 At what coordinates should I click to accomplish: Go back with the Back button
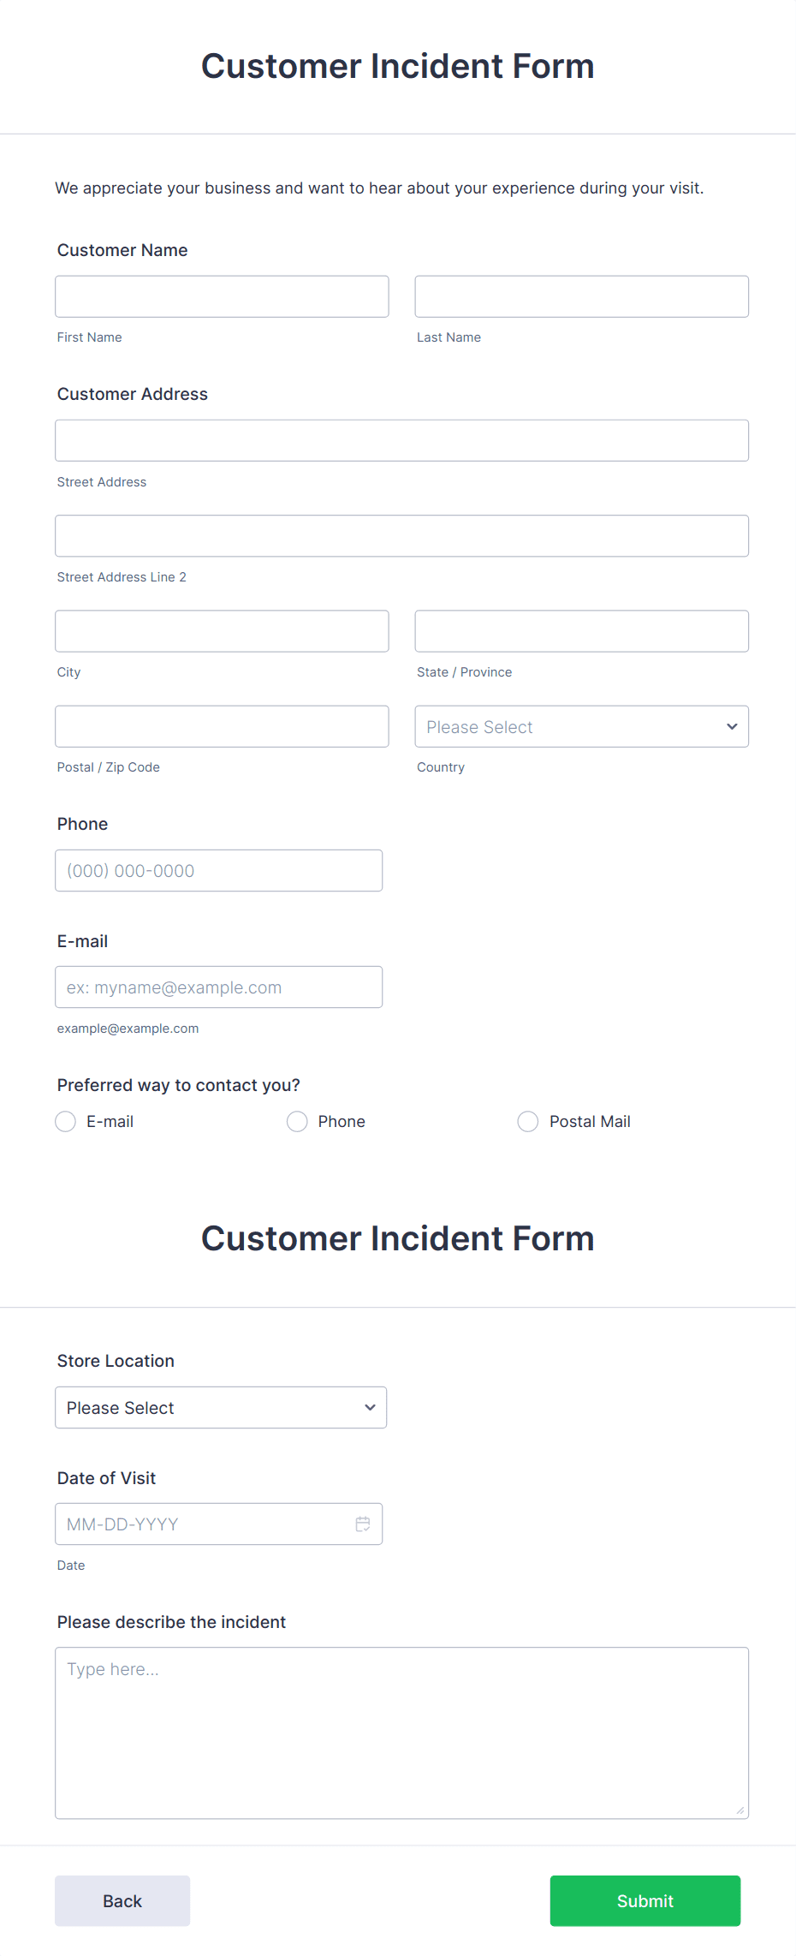(122, 1901)
